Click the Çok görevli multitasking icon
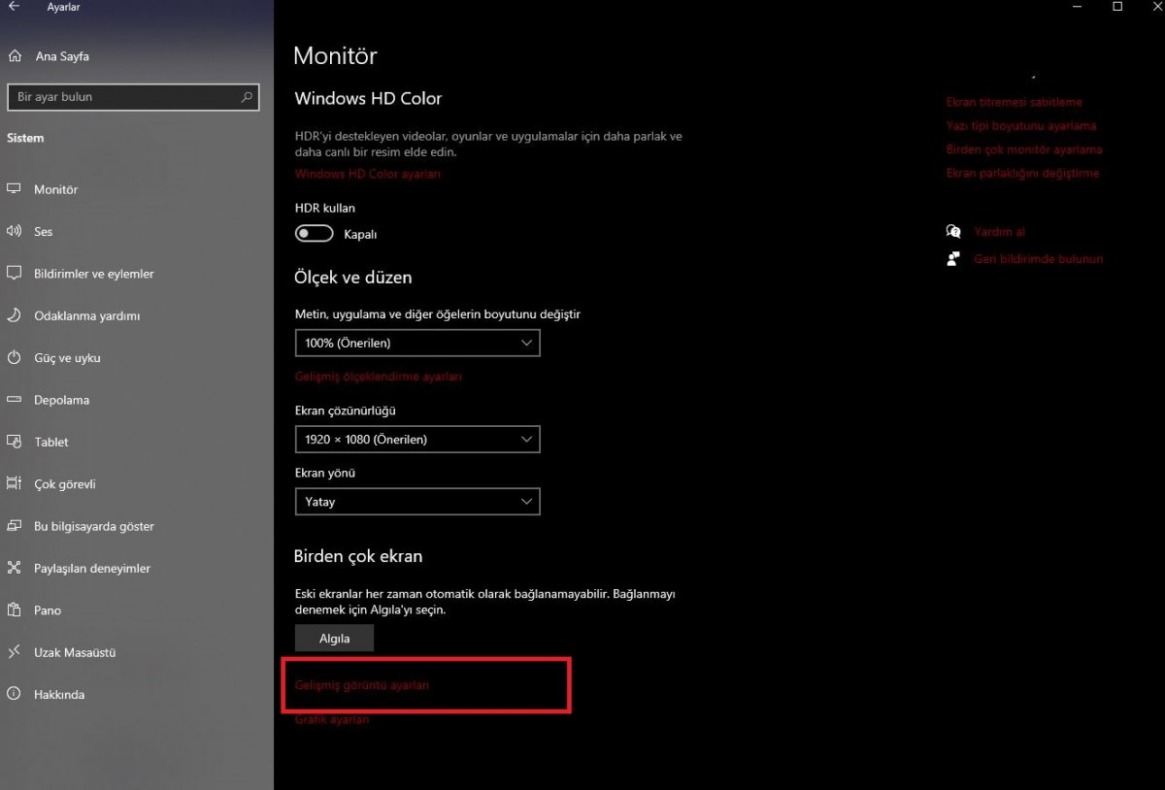Viewport: 1165px width, 790px height. pyautogui.click(x=15, y=483)
